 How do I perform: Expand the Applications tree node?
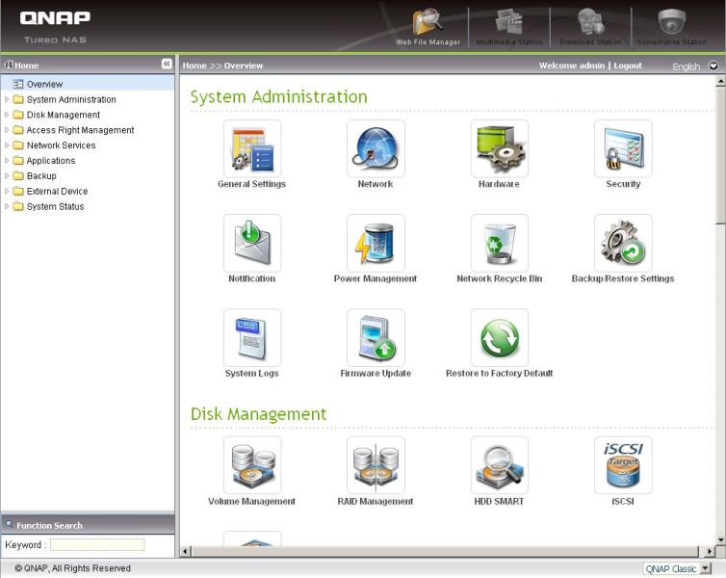(x=7, y=160)
